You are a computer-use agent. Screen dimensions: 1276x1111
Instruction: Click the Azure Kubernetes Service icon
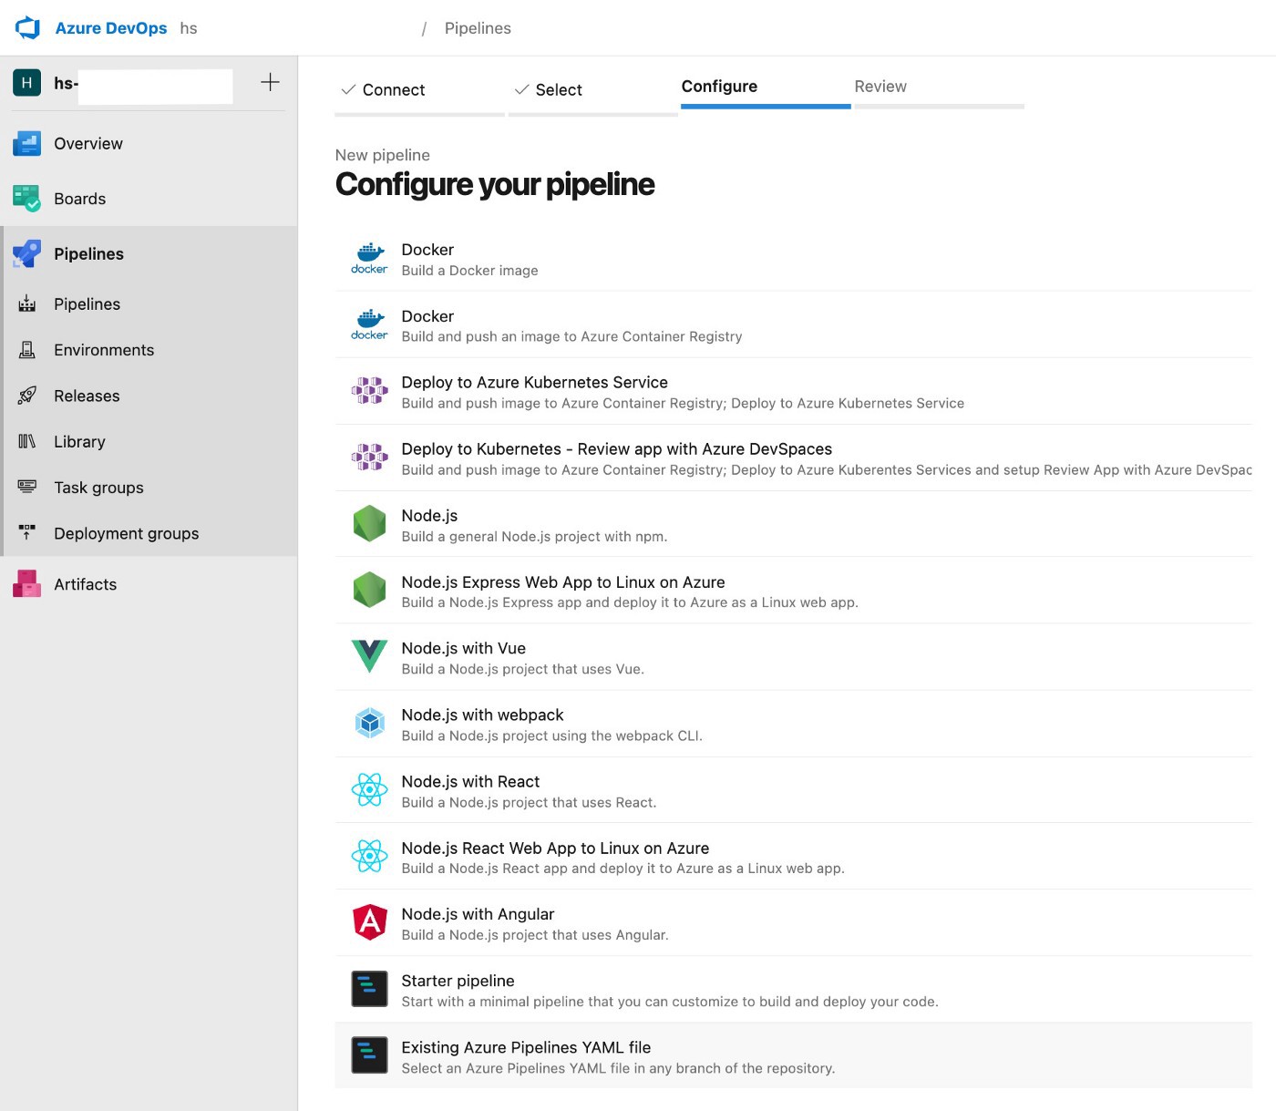[x=369, y=391]
